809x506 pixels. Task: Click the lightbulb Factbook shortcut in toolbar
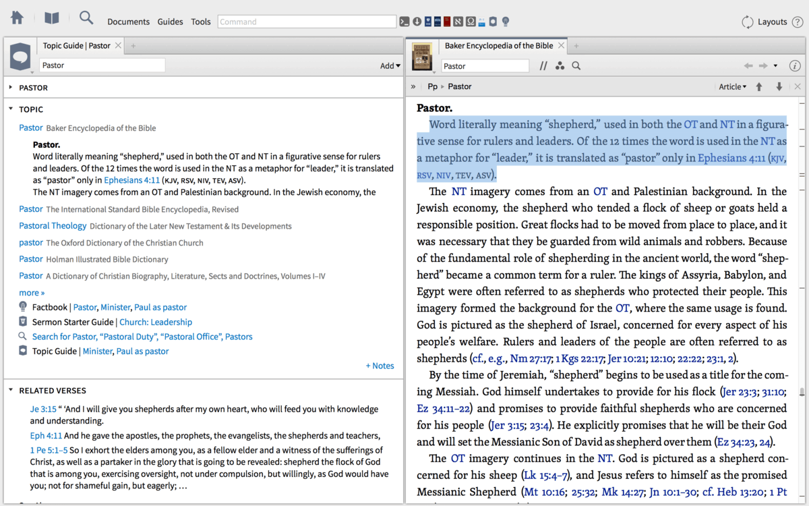[506, 22]
